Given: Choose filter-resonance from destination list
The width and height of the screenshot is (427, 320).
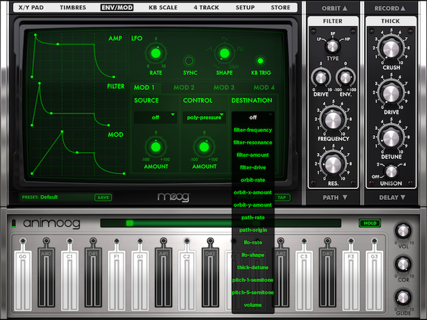Looking at the screenshot, I should (253, 143).
